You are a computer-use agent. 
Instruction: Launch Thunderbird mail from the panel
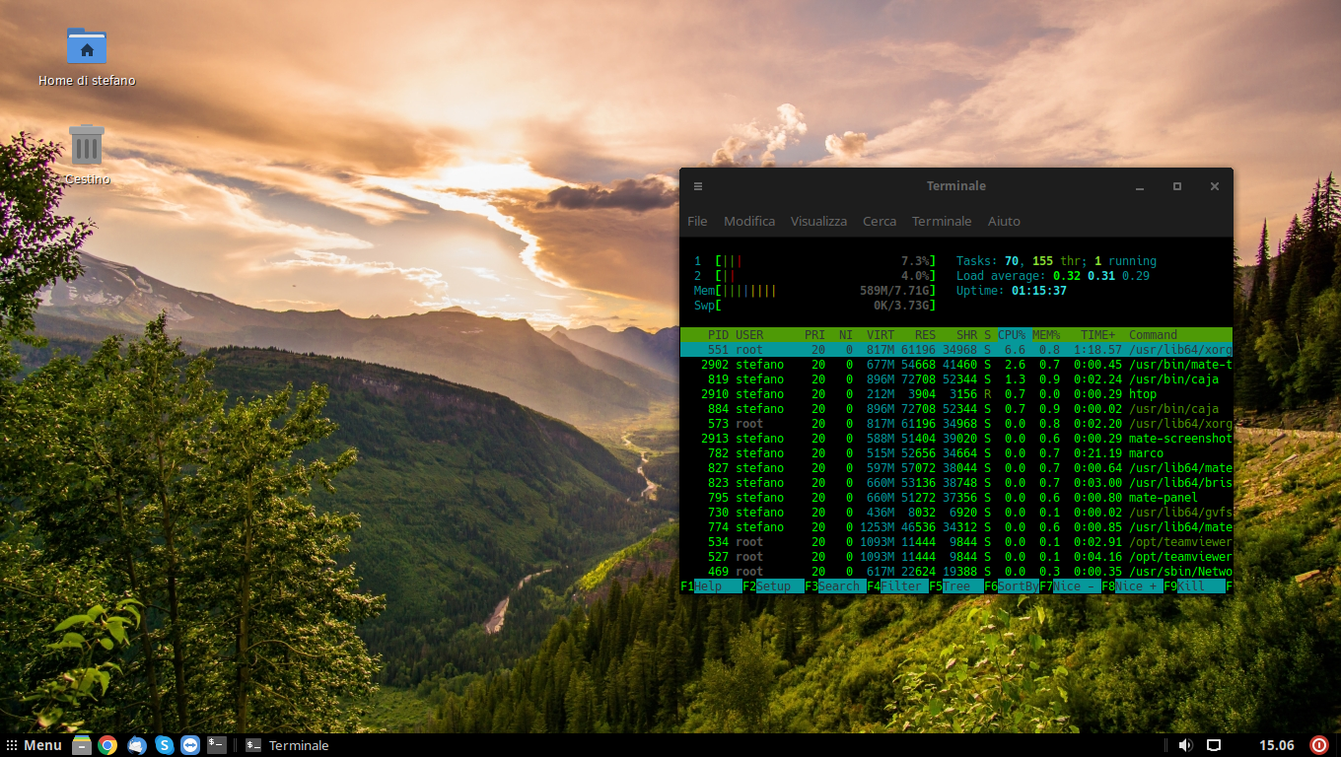(137, 745)
